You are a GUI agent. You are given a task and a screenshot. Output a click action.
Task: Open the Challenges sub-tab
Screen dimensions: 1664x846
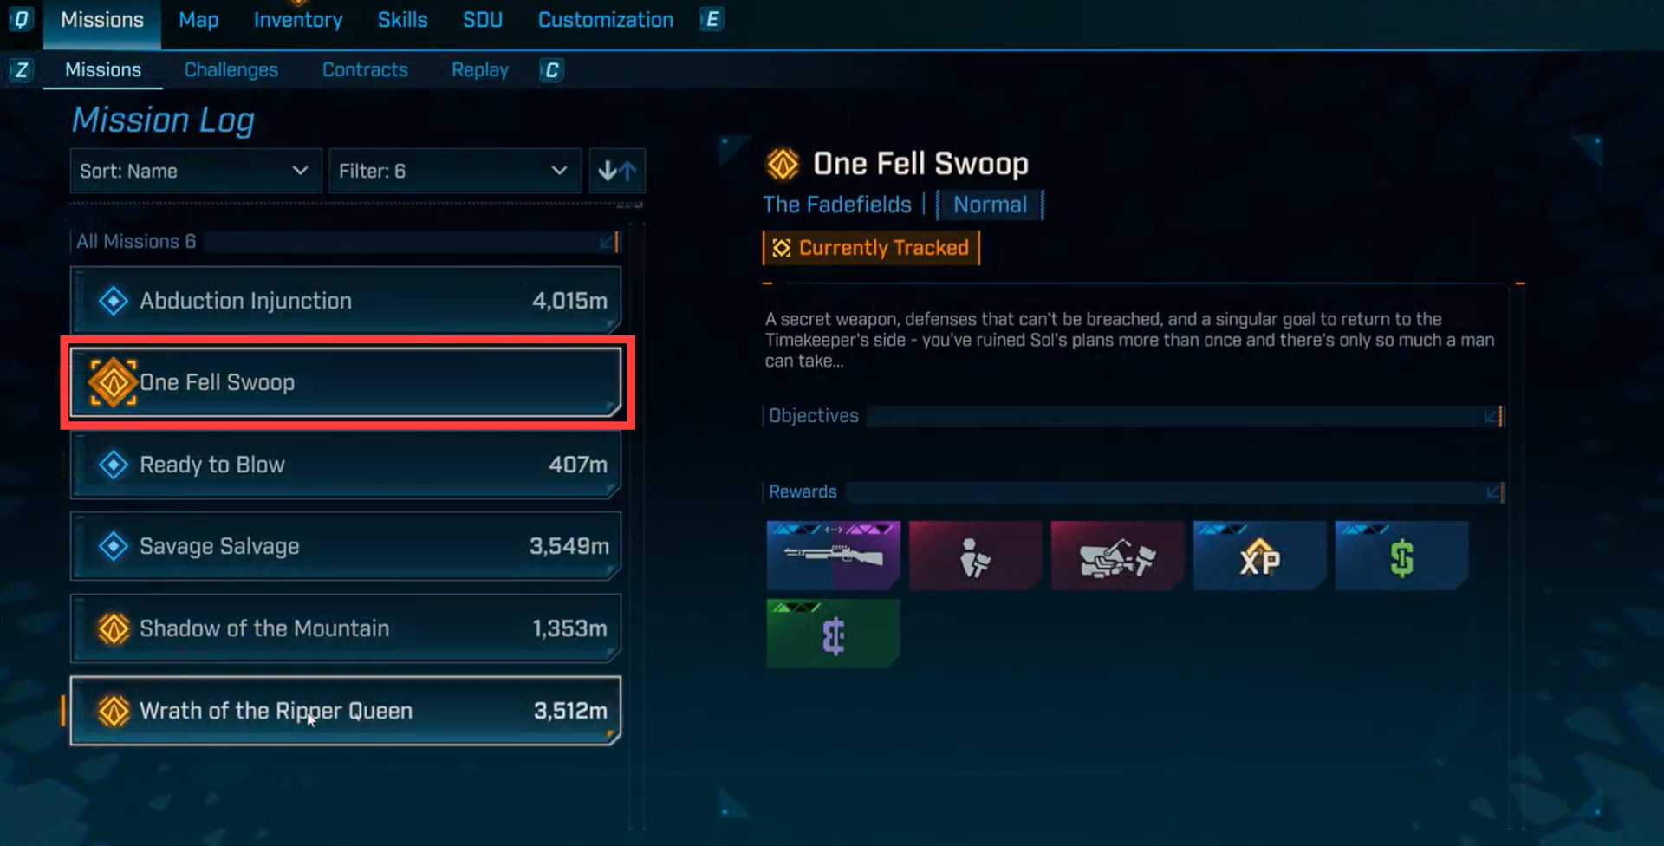(x=231, y=70)
